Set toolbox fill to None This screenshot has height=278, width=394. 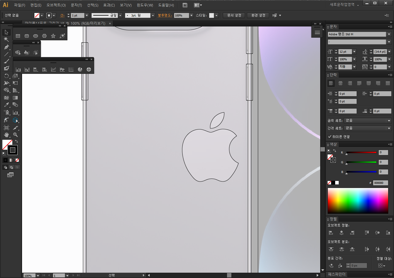click(x=17, y=160)
